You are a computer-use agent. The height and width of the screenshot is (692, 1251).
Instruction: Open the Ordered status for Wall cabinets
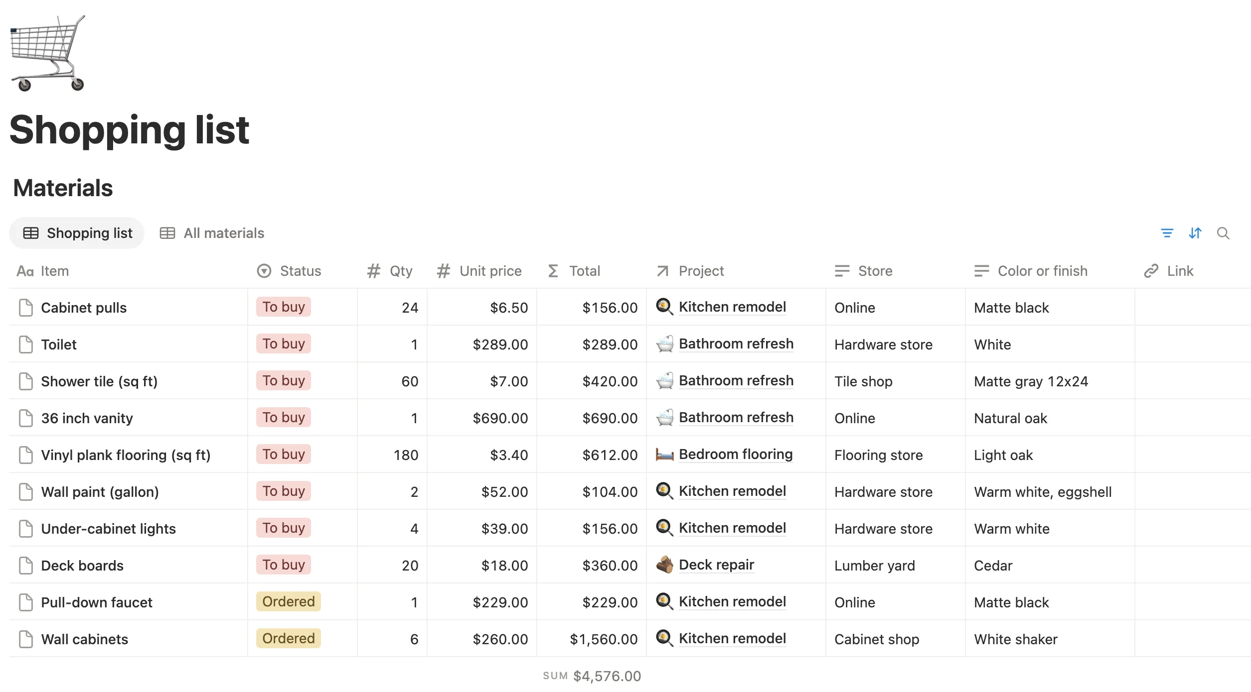point(289,639)
